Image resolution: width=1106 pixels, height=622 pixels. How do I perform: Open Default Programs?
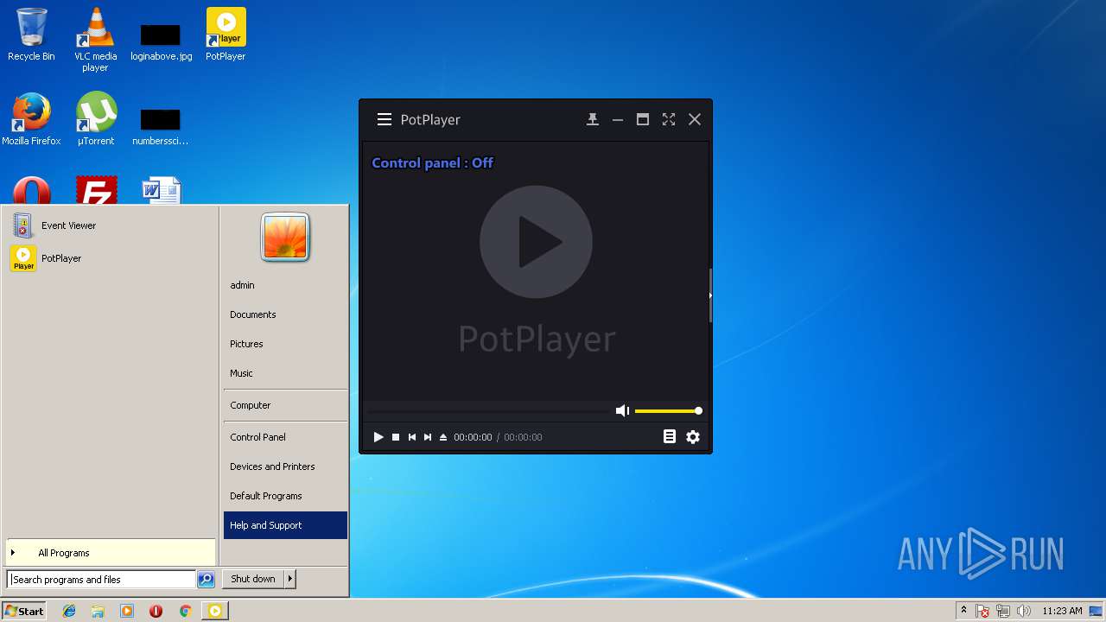pyautogui.click(x=285, y=496)
